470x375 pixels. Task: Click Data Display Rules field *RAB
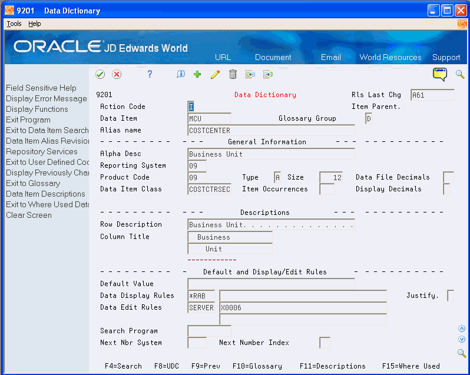[x=201, y=296]
